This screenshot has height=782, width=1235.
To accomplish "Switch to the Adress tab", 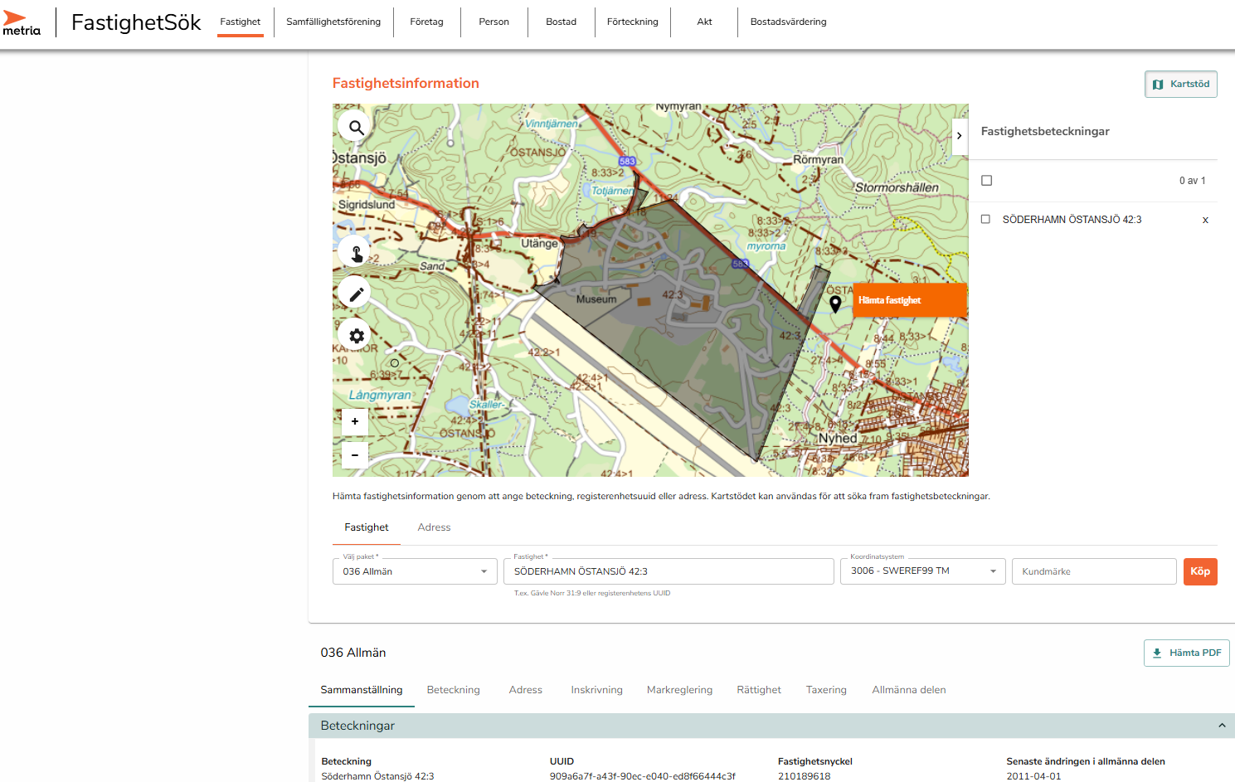I will coord(434,527).
